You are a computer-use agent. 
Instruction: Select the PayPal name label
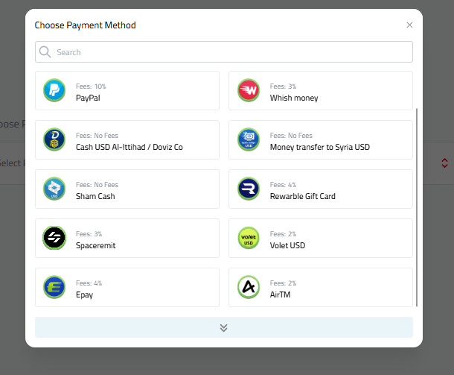[x=88, y=98]
